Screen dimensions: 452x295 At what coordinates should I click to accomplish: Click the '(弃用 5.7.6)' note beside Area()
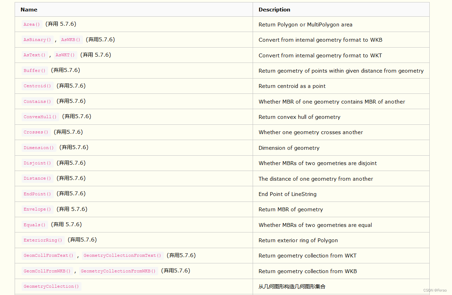pyautogui.click(x=61, y=24)
